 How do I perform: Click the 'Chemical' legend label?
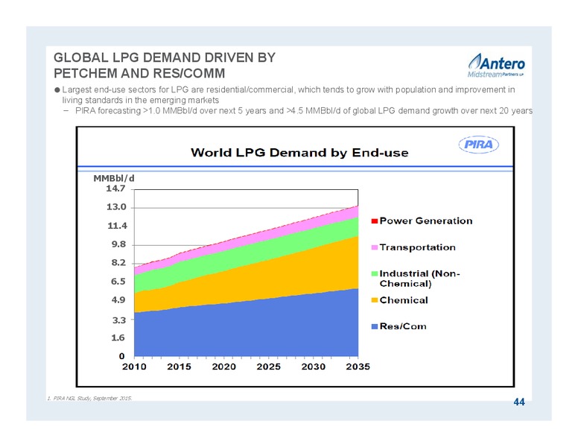pos(404,300)
